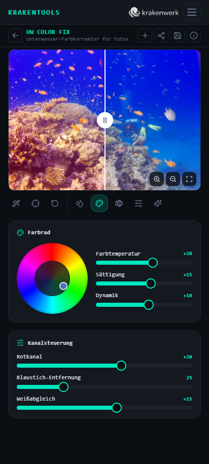Zoom out of the preview image

point(173,179)
